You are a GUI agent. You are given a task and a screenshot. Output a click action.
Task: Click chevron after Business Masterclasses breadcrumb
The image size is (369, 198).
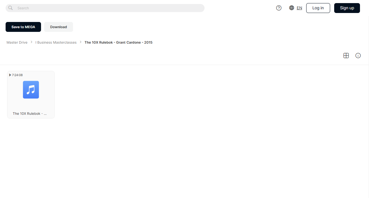pyautogui.click(x=81, y=42)
